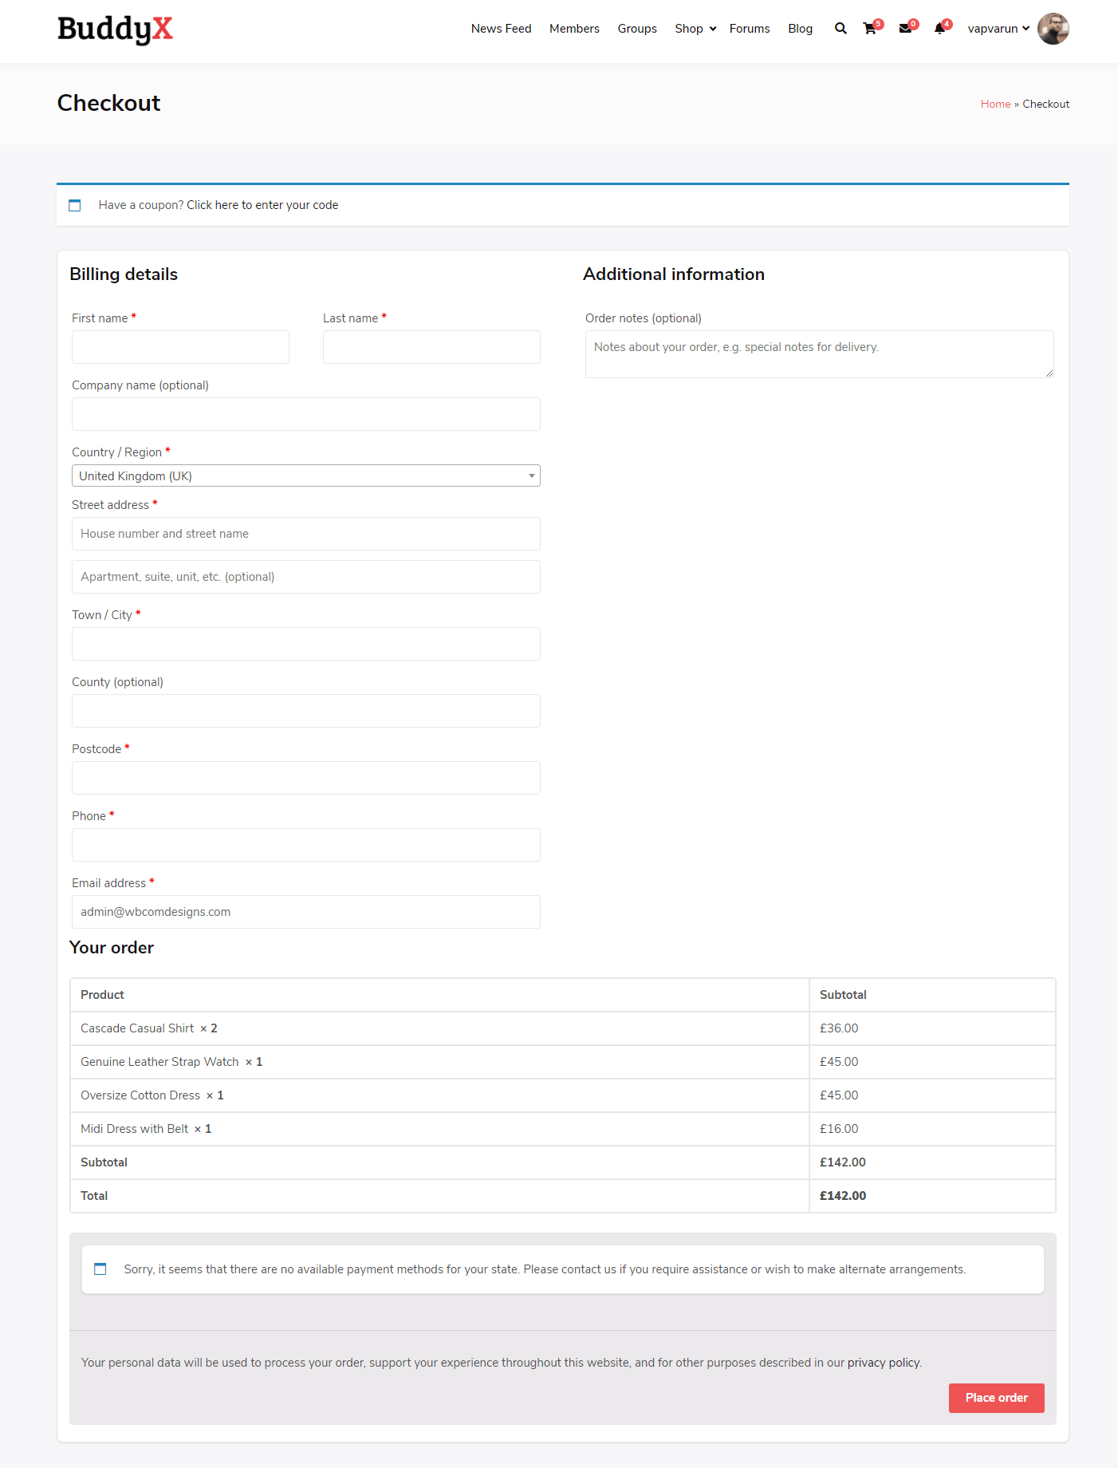Click the payment notice info icon
1118x1468 pixels.
(x=100, y=1269)
